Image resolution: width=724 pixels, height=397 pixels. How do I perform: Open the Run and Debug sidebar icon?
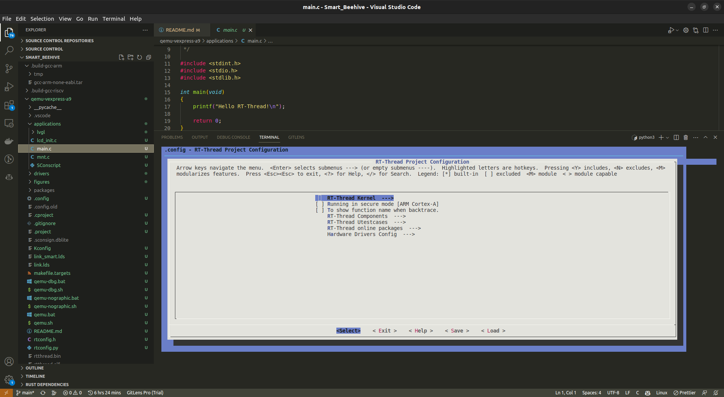(9, 86)
